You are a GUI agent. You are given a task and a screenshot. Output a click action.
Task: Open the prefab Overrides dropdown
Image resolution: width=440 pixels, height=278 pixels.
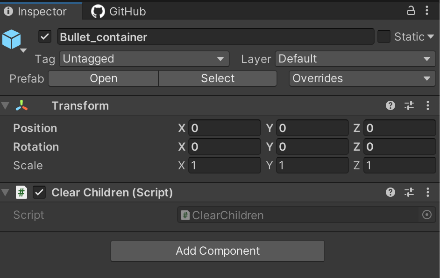click(362, 78)
